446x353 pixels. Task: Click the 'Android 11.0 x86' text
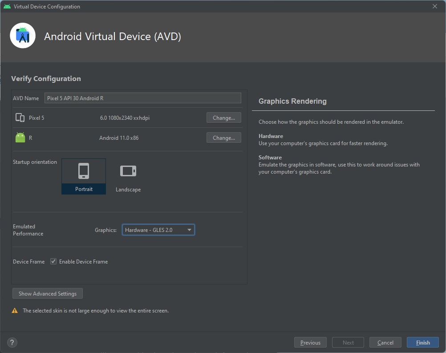point(119,138)
